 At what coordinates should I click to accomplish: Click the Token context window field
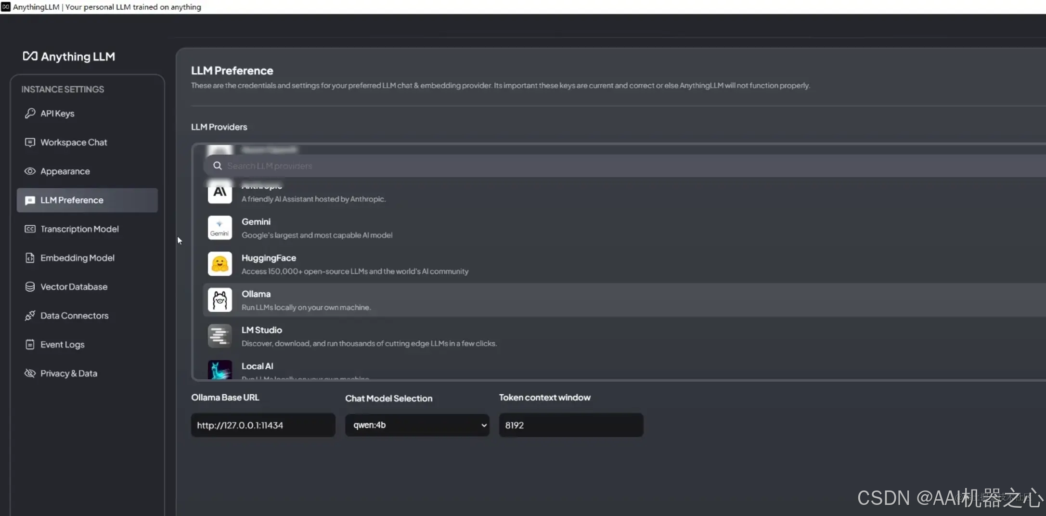click(x=571, y=425)
